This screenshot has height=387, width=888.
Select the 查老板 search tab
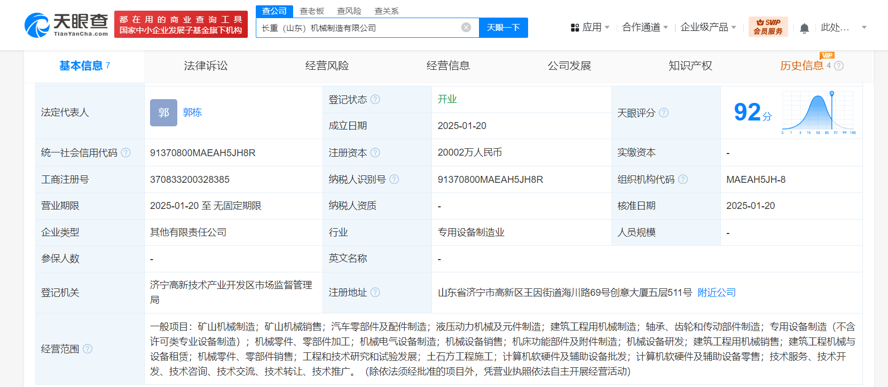312,11
